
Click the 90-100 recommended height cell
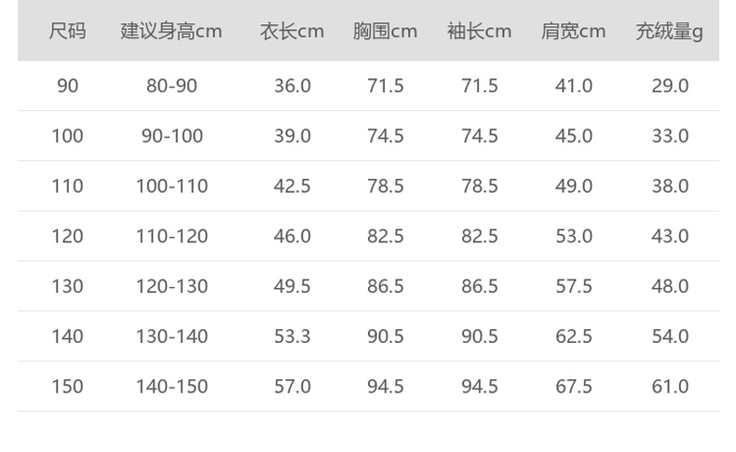coord(171,136)
